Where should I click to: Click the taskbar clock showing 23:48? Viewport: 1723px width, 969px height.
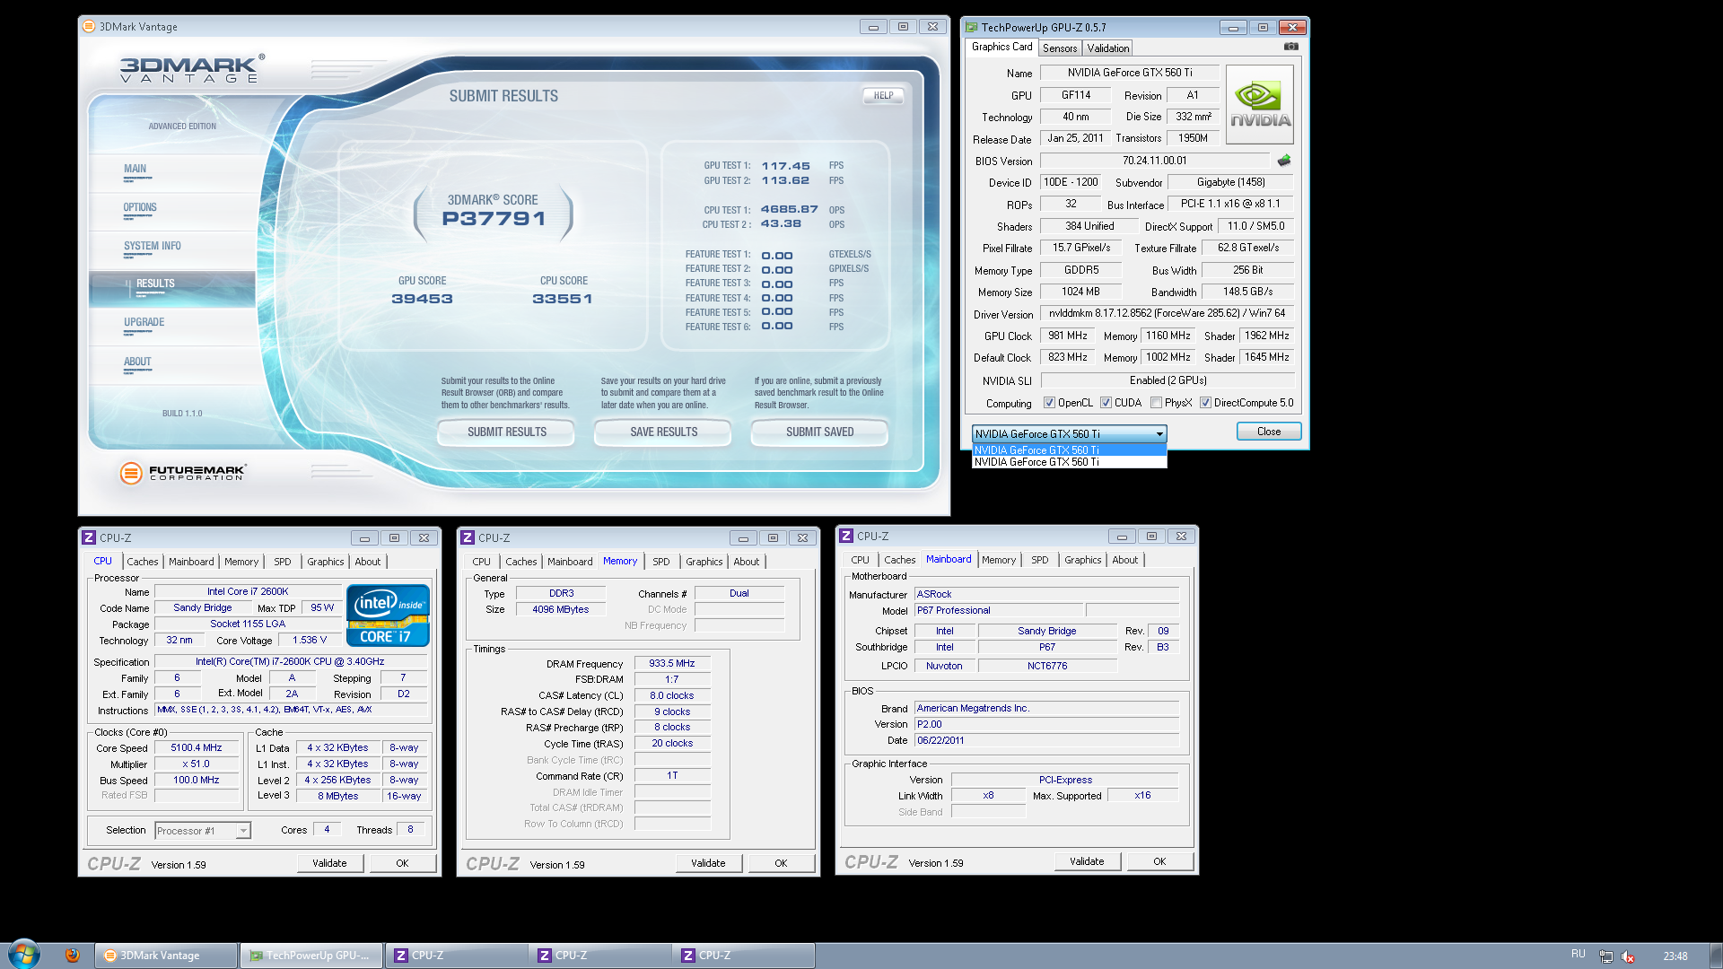coord(1675,956)
